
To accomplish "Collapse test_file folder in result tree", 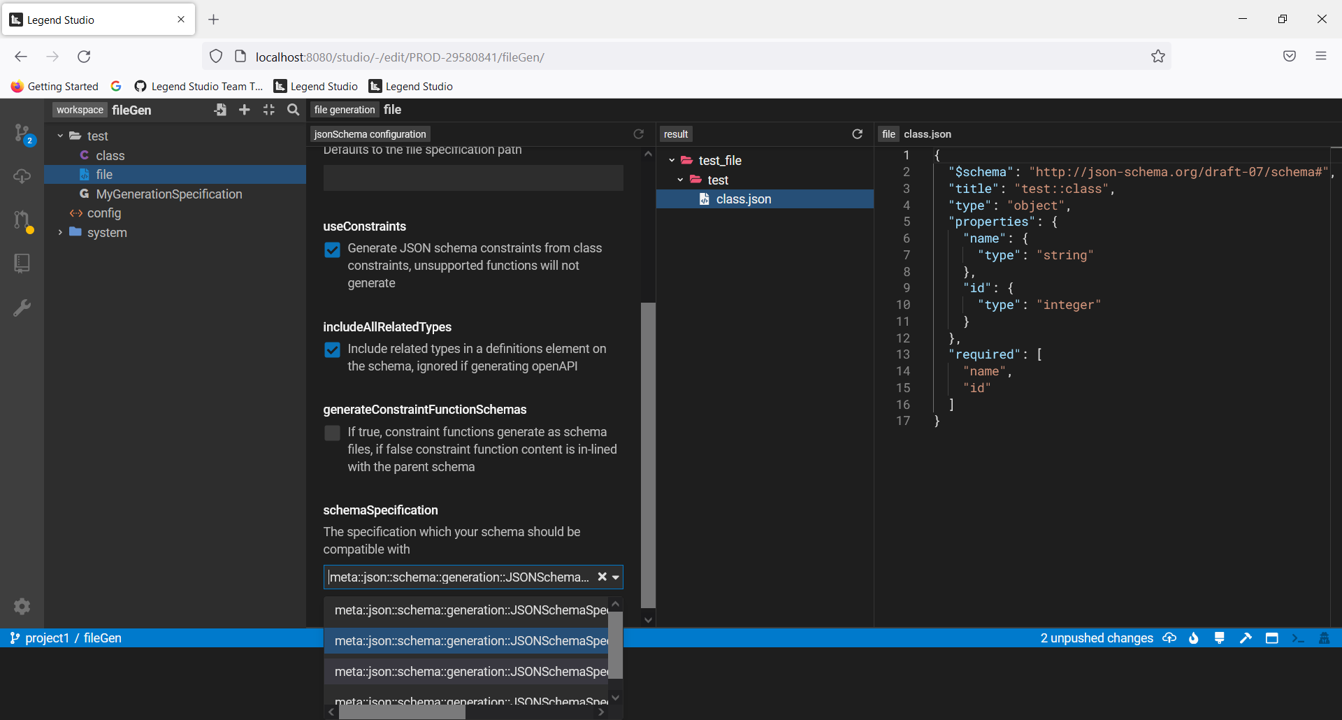I will point(672,161).
